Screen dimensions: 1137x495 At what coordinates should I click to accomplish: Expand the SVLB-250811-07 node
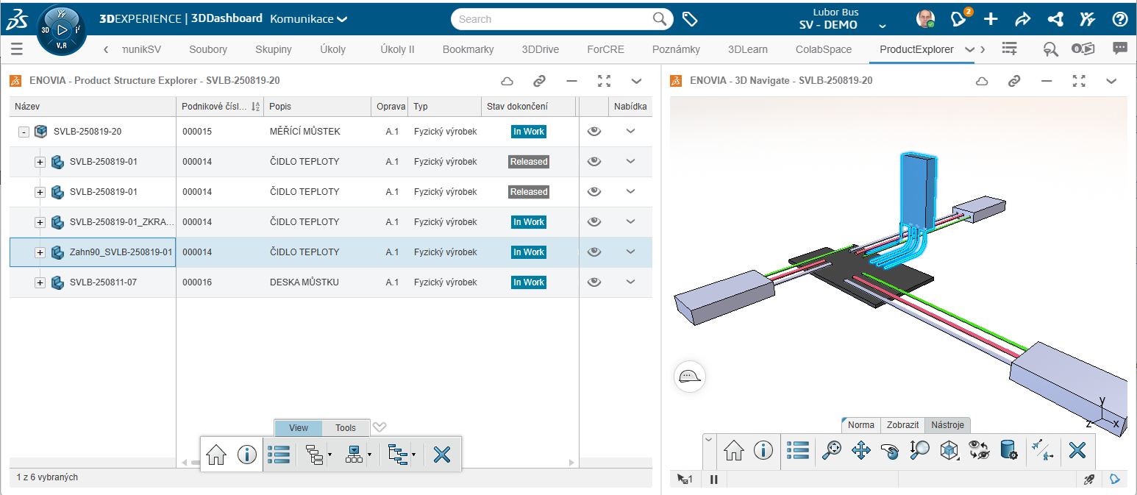pyautogui.click(x=40, y=282)
